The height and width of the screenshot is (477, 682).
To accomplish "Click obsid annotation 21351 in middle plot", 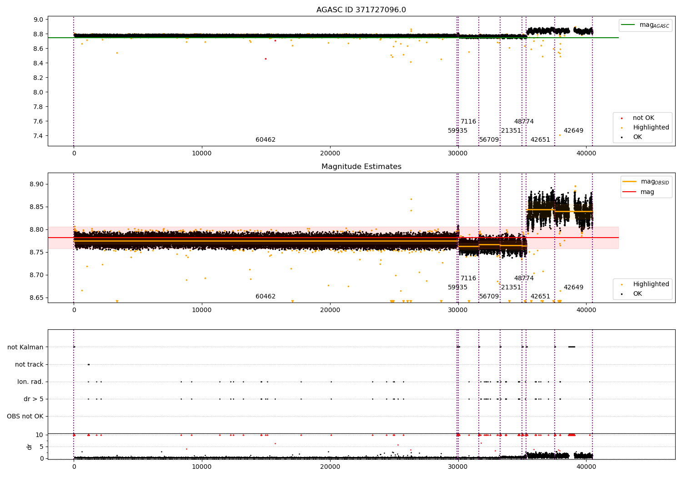I will click(x=511, y=288).
